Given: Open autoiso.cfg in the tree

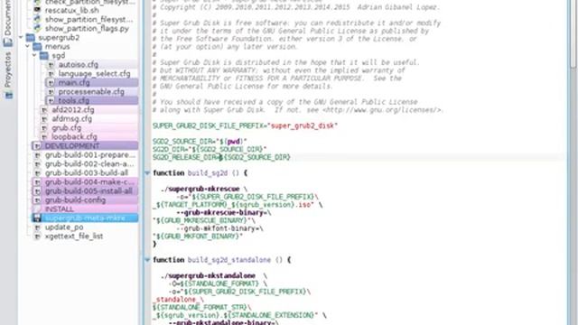Looking at the screenshot, I should tap(79, 64).
